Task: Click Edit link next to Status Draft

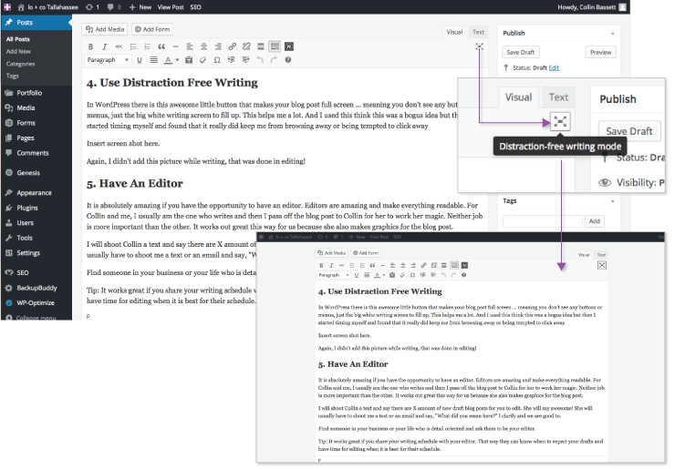Action: [x=554, y=68]
